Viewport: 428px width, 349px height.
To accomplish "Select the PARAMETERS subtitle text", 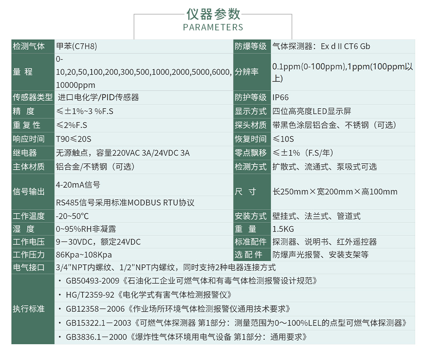I will click(x=213, y=27).
